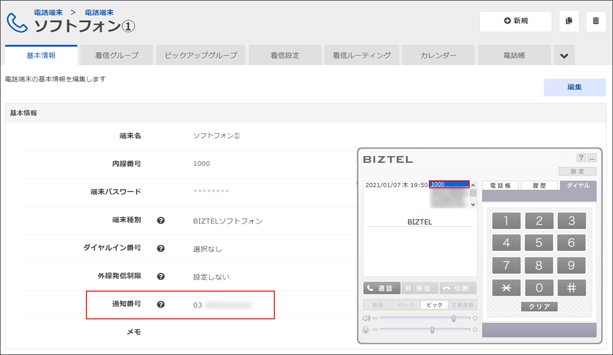613x355 pixels.
Task: Click the asterisk key on the keypad
Action: pyautogui.click(x=506, y=288)
